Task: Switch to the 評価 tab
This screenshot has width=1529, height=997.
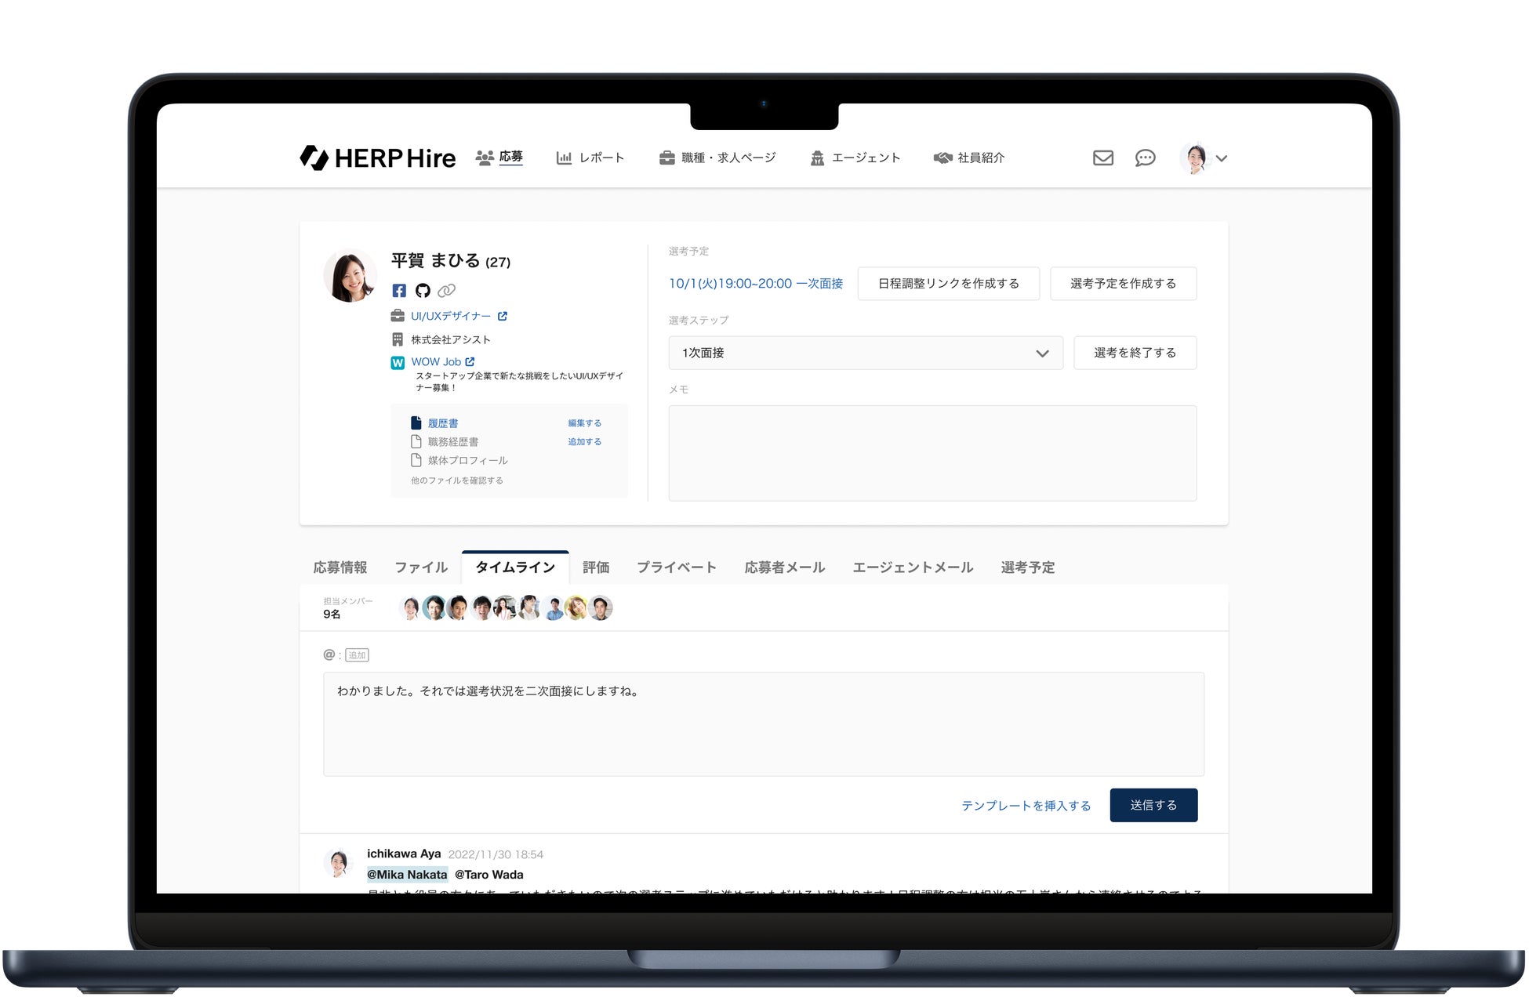Action: (x=596, y=567)
